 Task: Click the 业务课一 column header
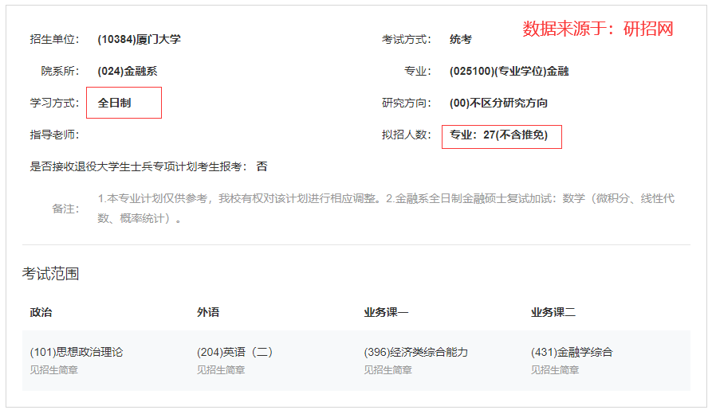click(386, 312)
